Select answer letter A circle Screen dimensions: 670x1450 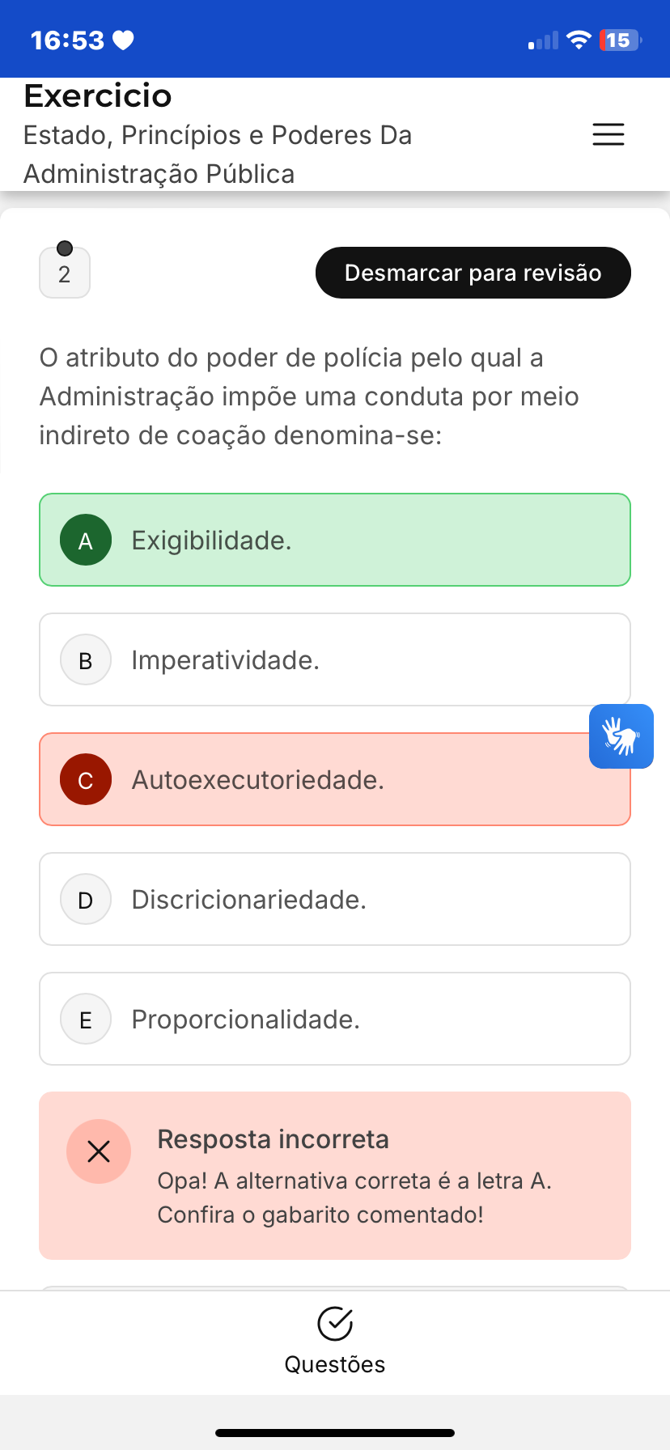(x=86, y=540)
